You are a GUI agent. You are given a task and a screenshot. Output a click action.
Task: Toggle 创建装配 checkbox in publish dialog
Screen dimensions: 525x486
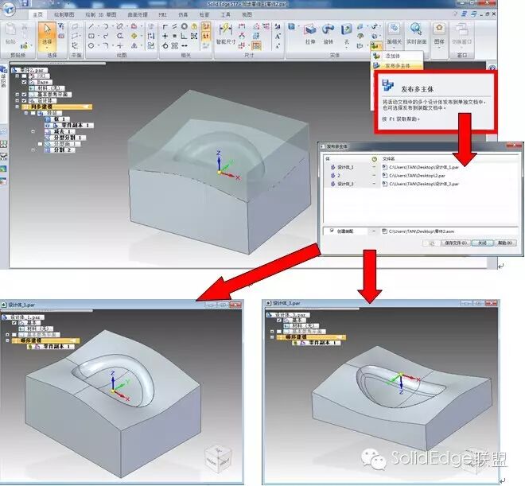coord(332,231)
